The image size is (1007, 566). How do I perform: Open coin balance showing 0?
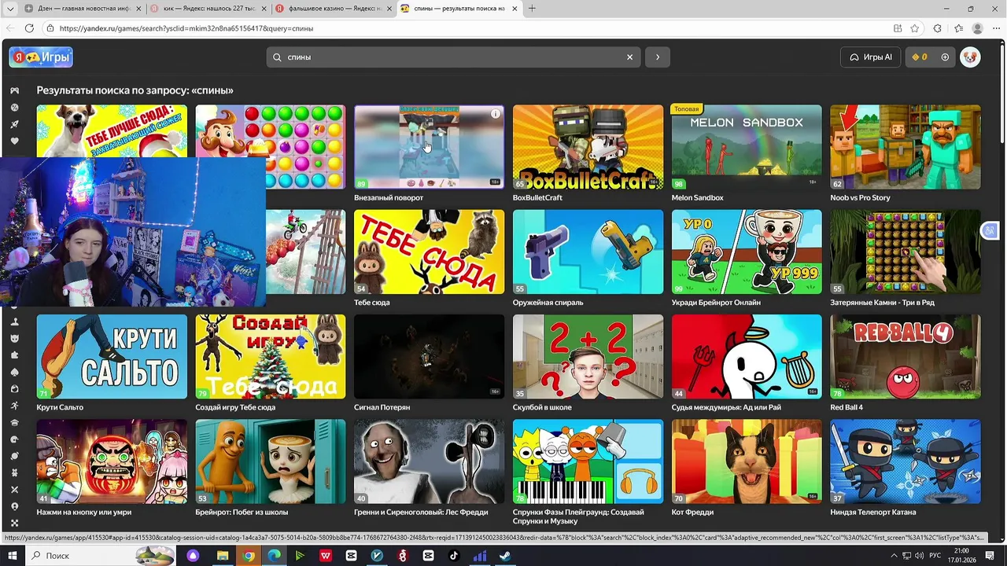click(x=920, y=57)
